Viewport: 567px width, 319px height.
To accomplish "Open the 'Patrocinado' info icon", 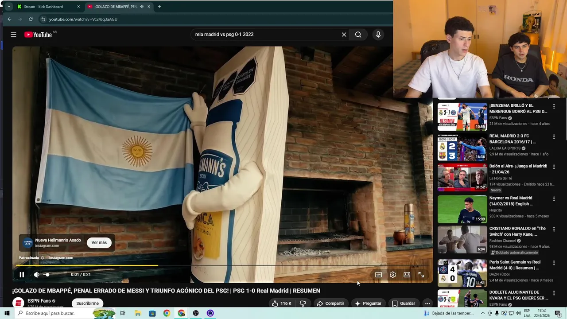I will (x=43, y=258).
